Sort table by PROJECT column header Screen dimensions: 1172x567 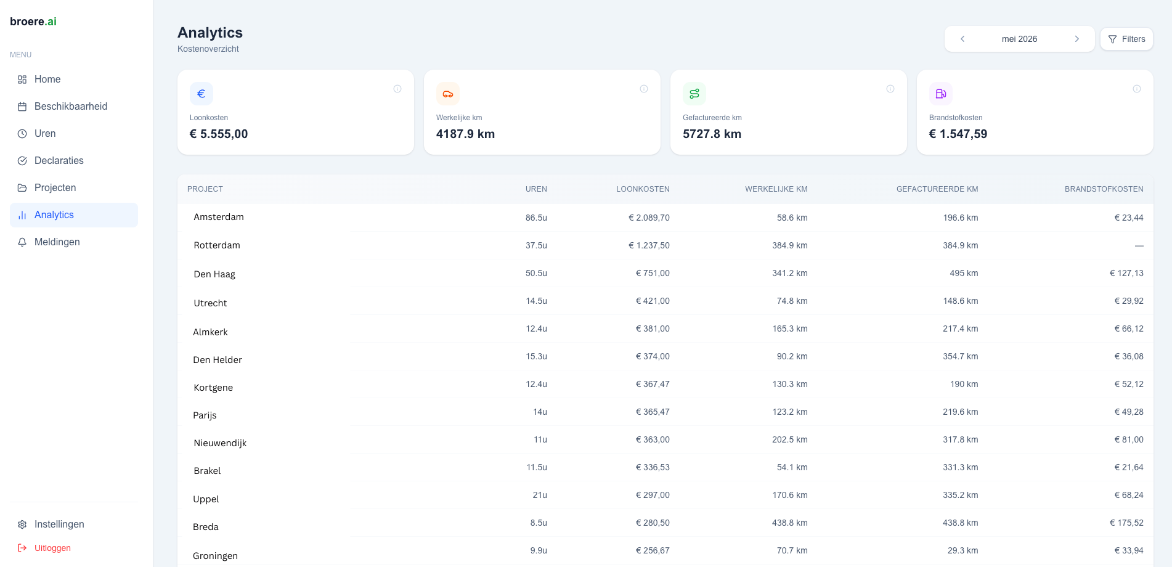[x=205, y=189]
